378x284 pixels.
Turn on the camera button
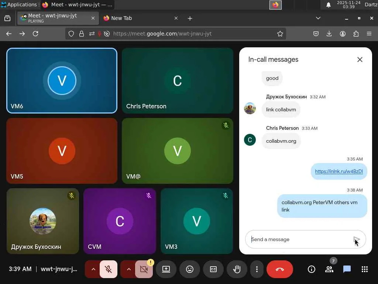pos(144,269)
